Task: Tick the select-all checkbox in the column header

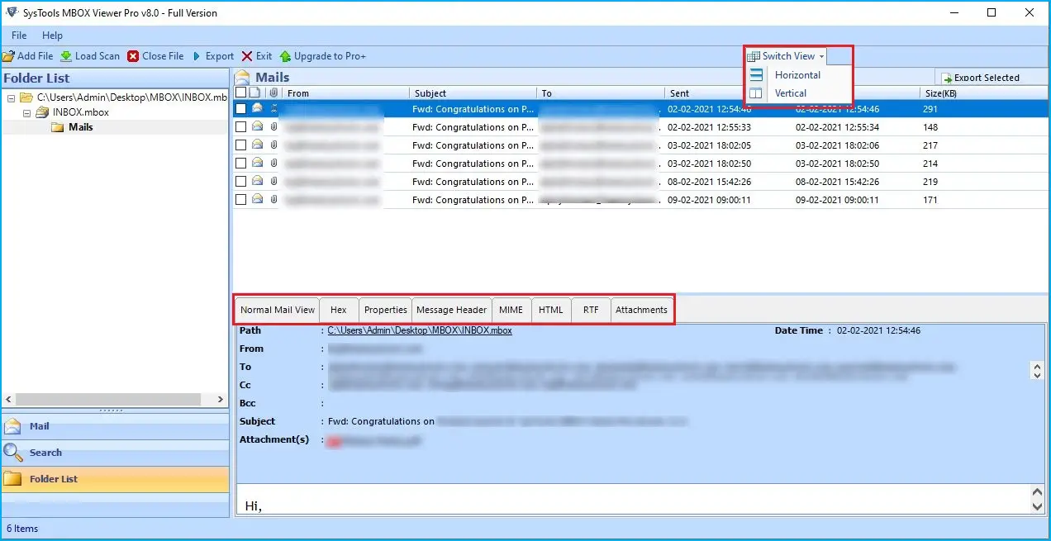Action: pyautogui.click(x=241, y=93)
